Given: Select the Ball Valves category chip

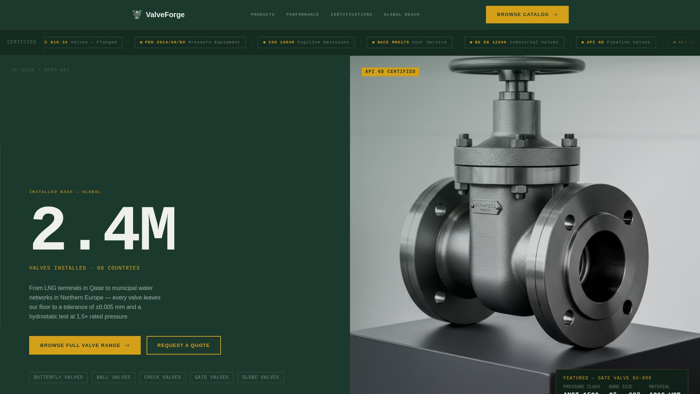Looking at the screenshot, I should [x=113, y=378].
